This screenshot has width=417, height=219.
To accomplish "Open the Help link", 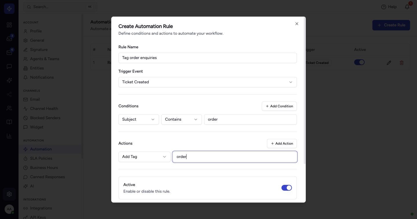I will coord(389,7).
